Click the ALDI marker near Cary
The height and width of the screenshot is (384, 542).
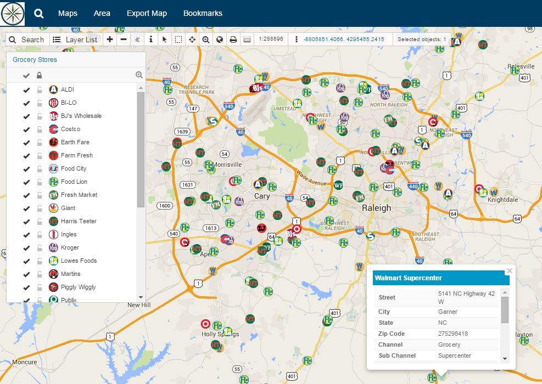pyautogui.click(x=258, y=184)
